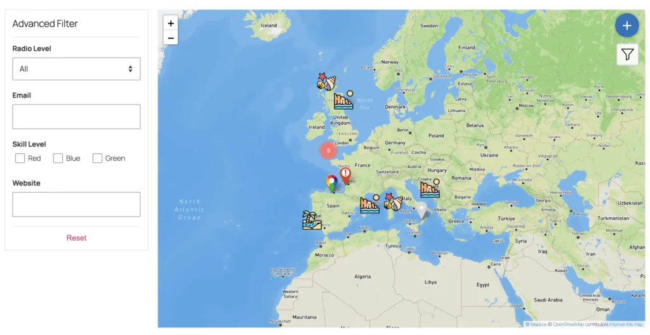Open the Radio Level dropdown
Viewport: 650px width, 335px height.
tap(76, 69)
